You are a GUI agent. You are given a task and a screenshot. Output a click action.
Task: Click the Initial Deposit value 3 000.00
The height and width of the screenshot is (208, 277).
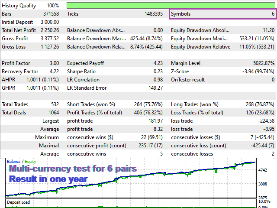(x=49, y=22)
